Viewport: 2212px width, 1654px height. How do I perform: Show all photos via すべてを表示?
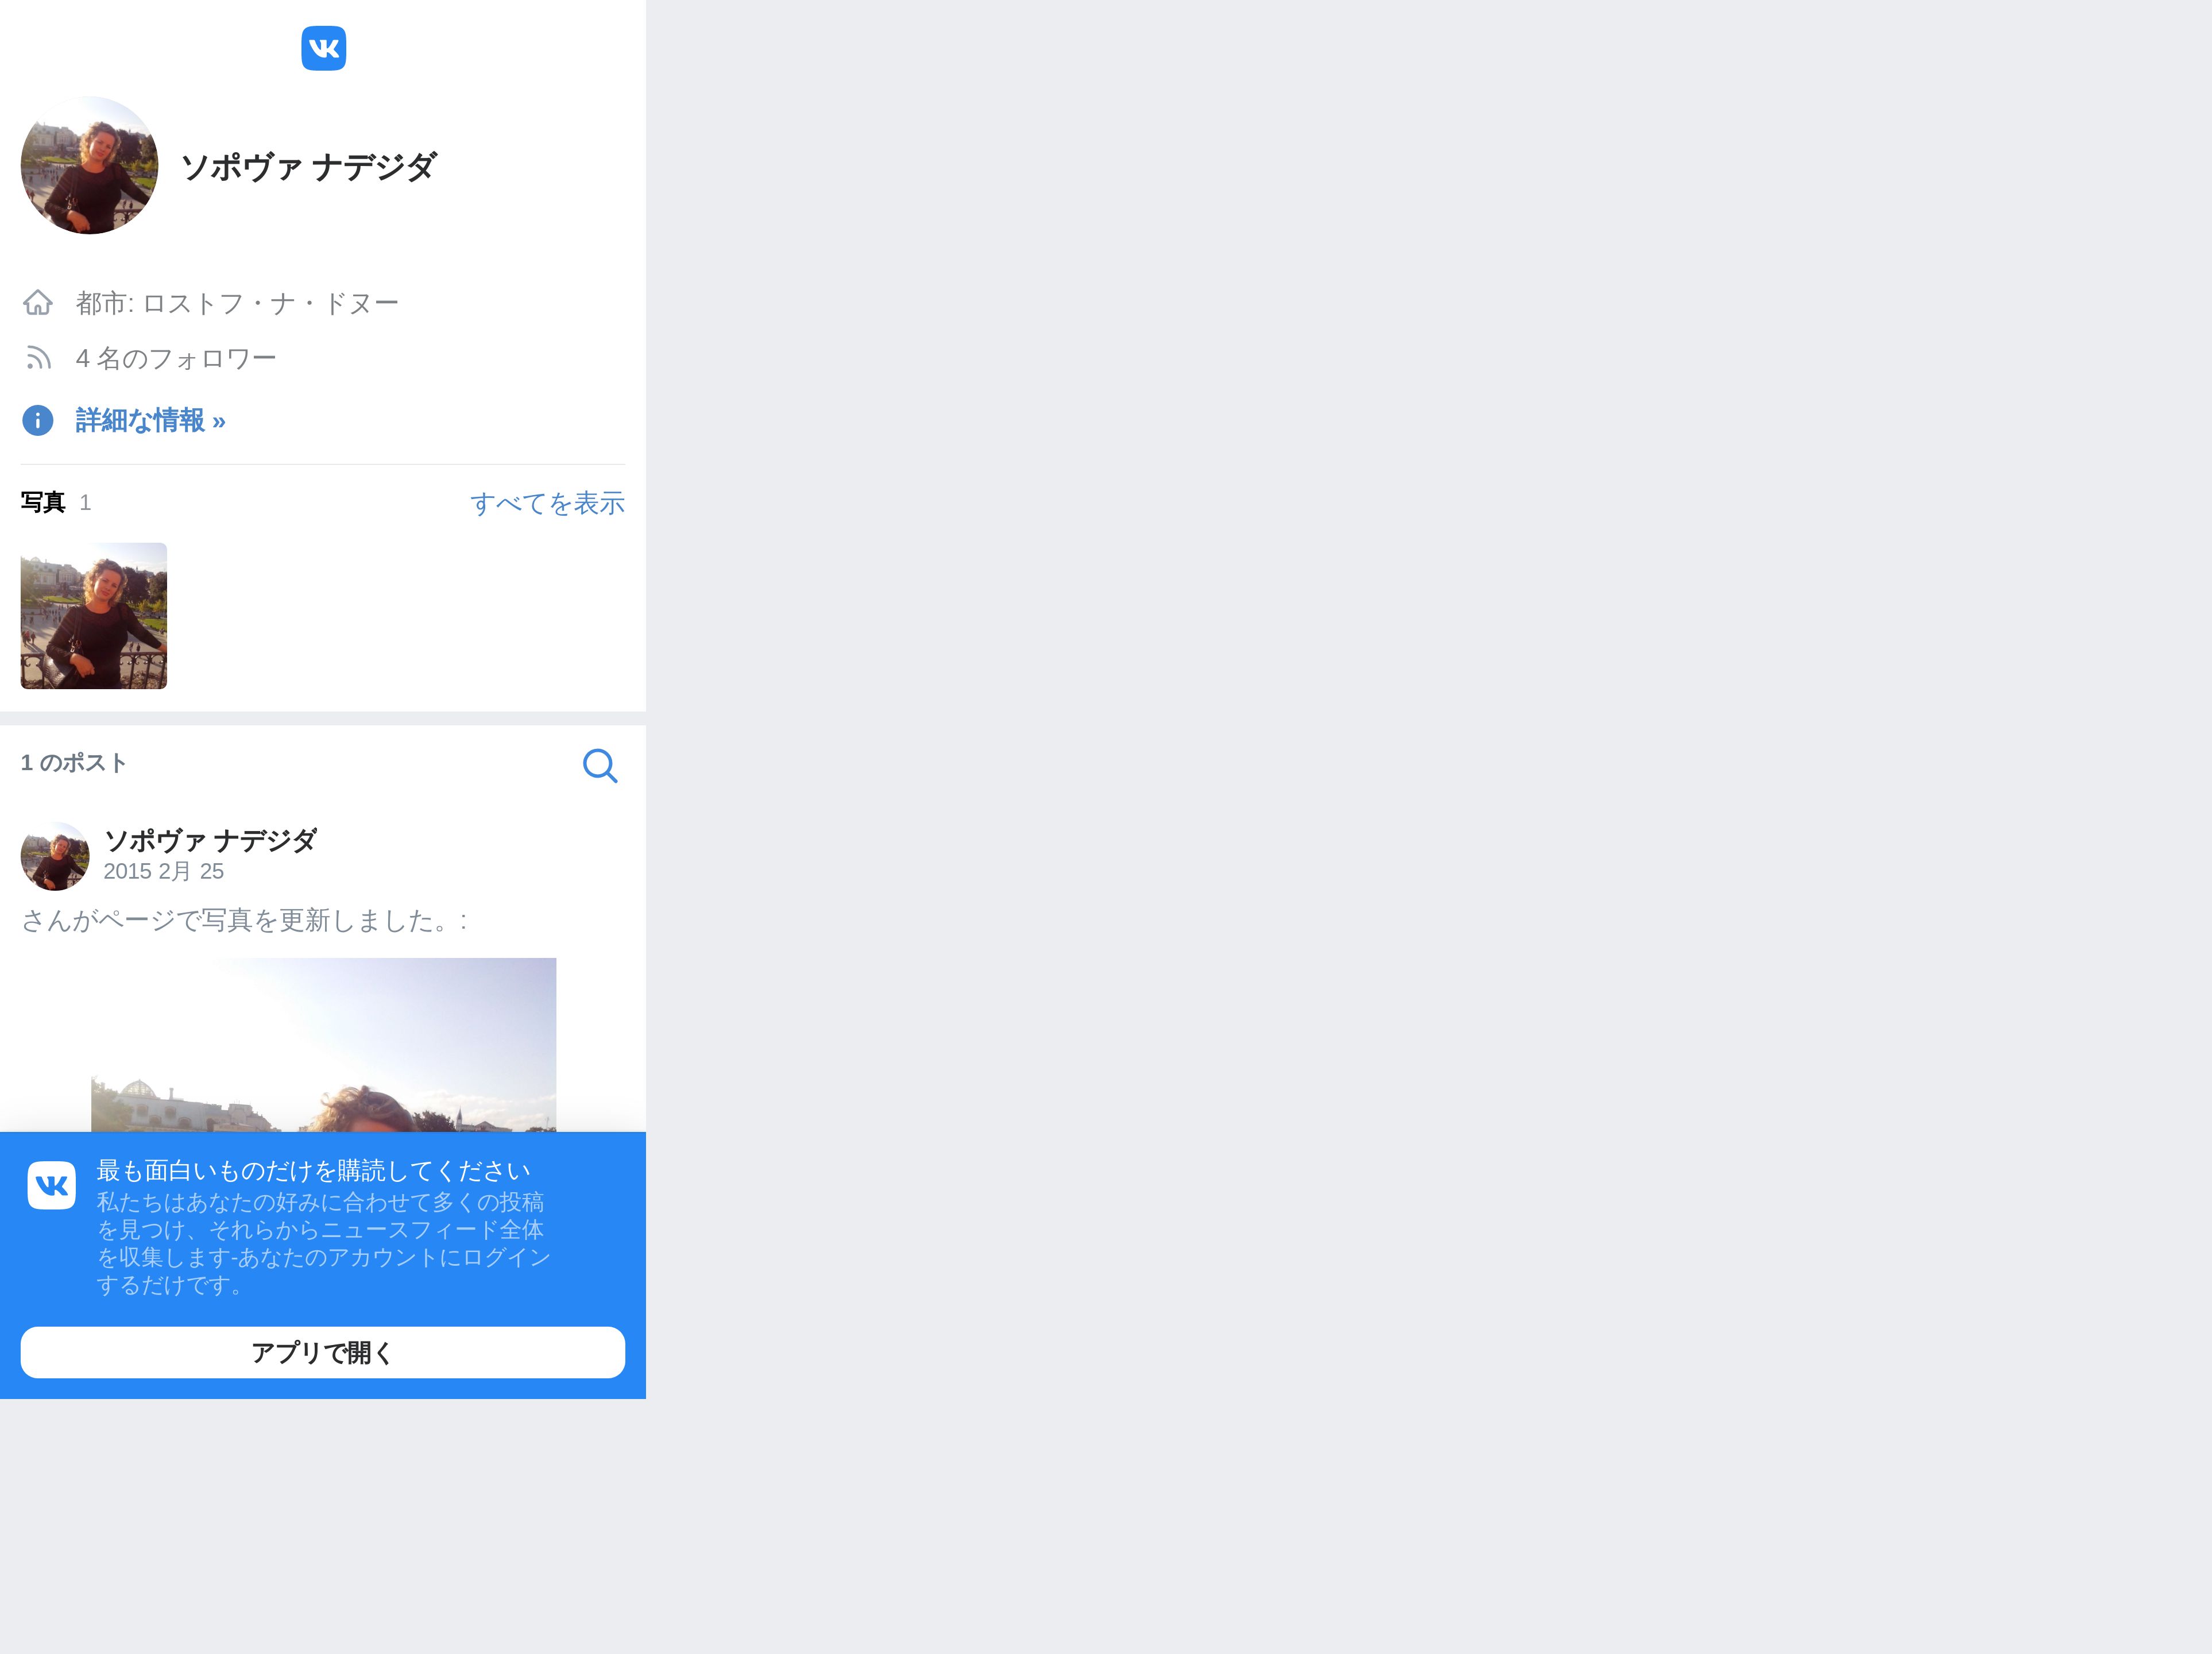(x=547, y=503)
